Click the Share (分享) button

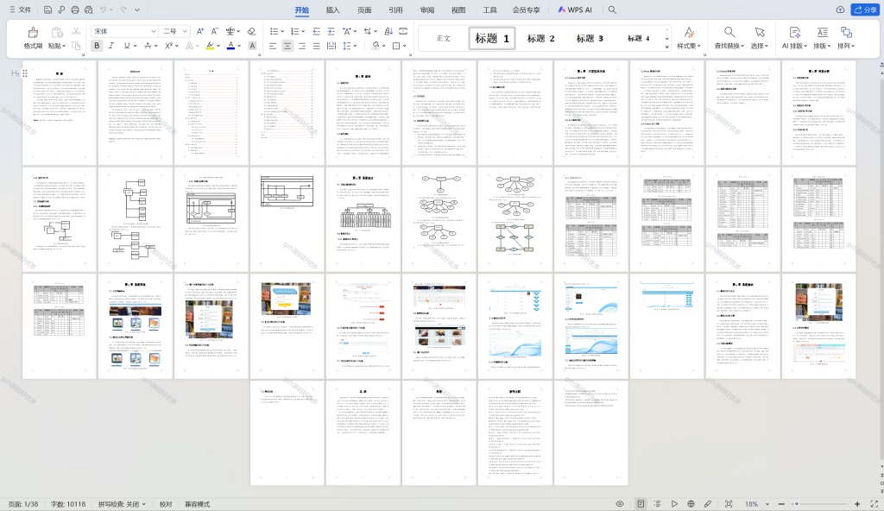(x=865, y=9)
